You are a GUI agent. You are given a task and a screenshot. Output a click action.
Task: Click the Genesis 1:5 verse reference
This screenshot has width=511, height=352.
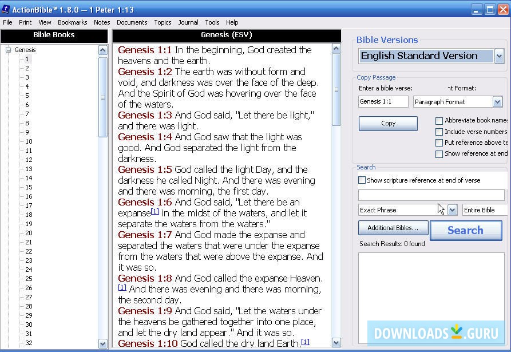tap(145, 169)
